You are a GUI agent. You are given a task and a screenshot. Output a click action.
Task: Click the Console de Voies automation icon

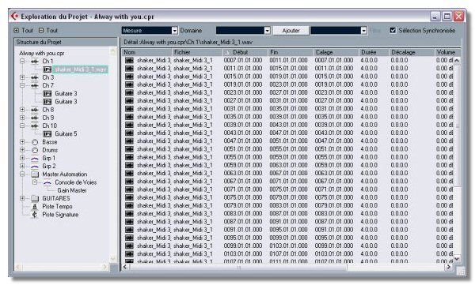tap(47, 182)
